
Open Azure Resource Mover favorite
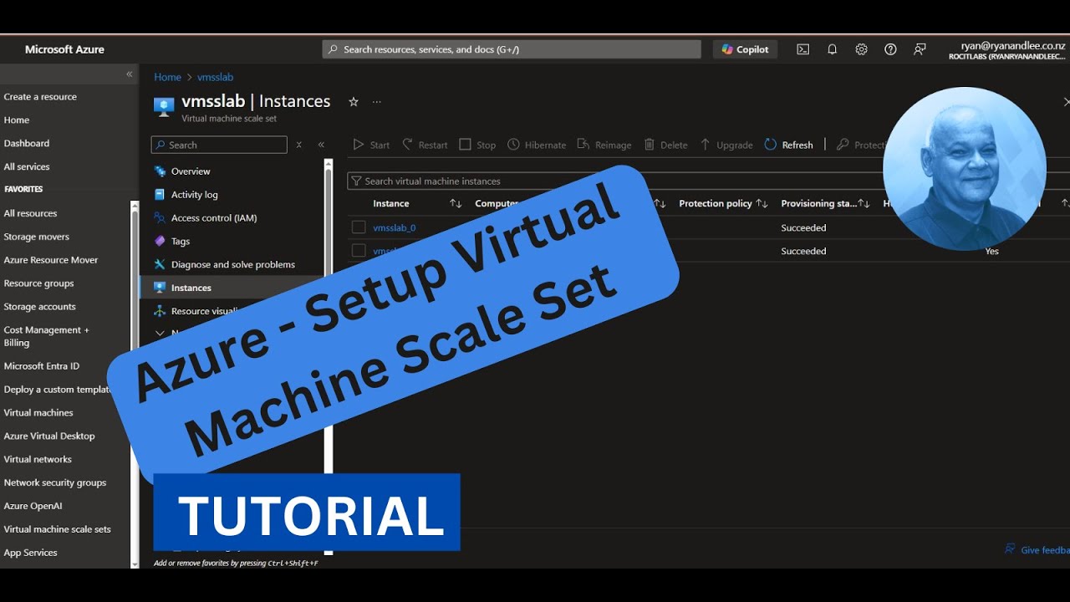click(51, 260)
